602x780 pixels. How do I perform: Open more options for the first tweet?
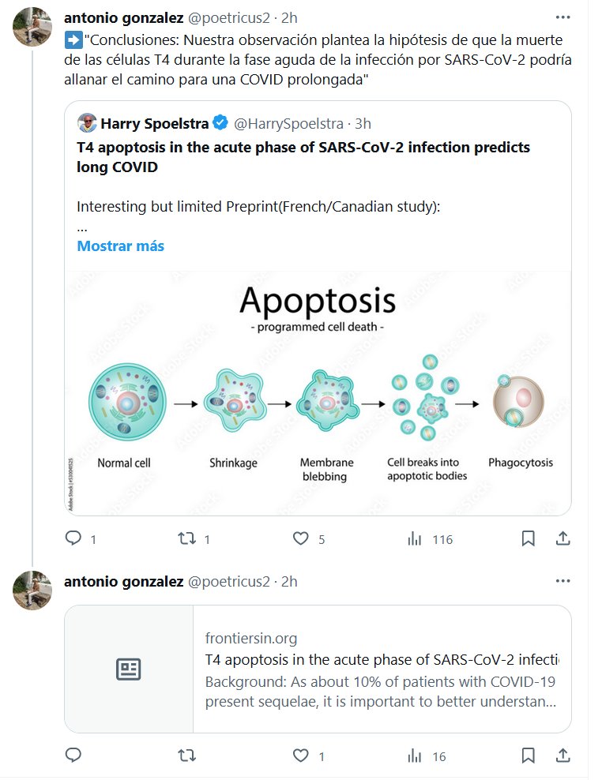(x=562, y=17)
